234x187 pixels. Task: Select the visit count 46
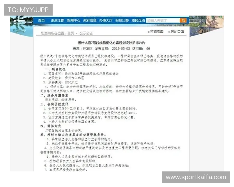click(148, 49)
